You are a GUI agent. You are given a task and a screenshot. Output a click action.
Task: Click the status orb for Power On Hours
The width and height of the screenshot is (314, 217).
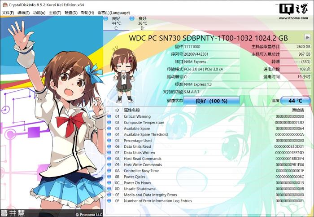point(109,182)
